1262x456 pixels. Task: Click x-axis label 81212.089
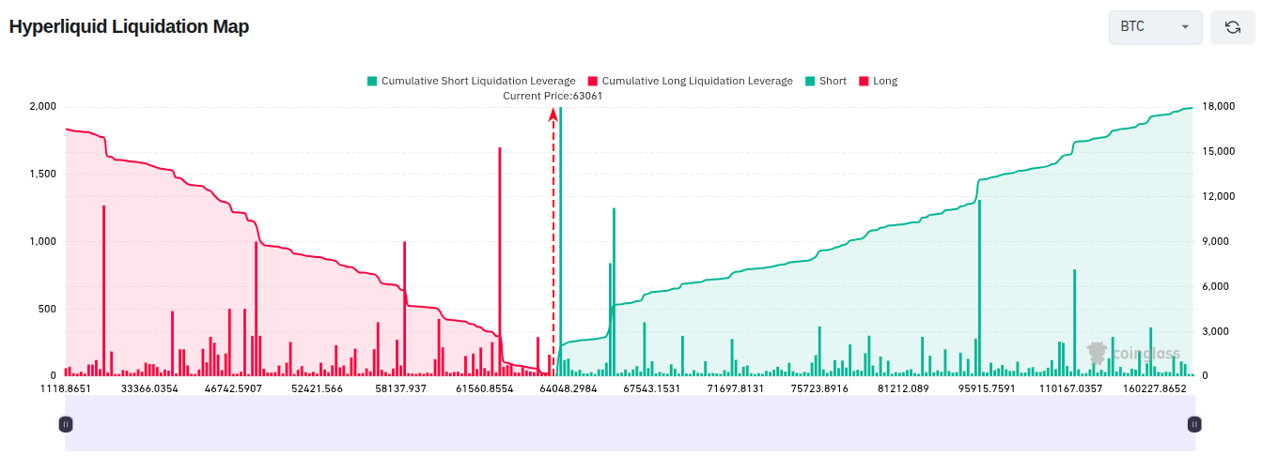pyautogui.click(x=903, y=388)
